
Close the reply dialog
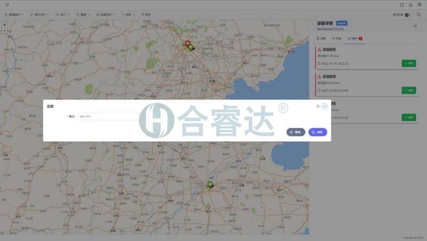tap(325, 106)
